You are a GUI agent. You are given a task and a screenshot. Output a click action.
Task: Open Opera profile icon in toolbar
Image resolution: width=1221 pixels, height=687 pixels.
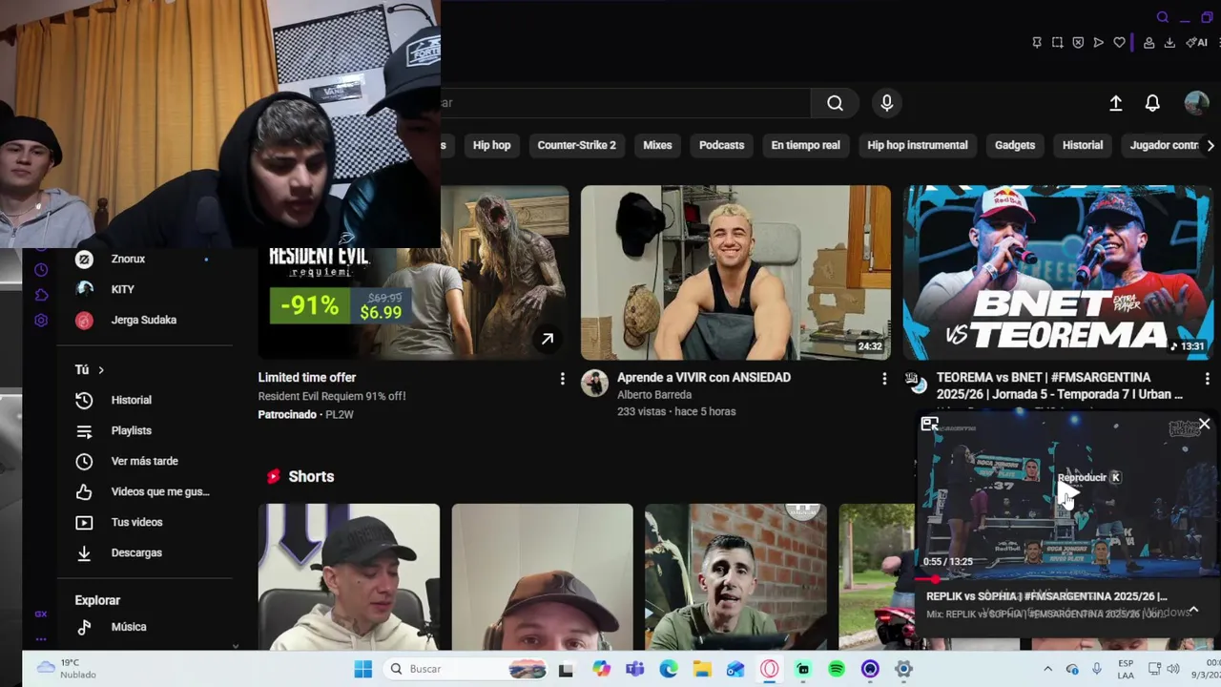pyautogui.click(x=1149, y=42)
